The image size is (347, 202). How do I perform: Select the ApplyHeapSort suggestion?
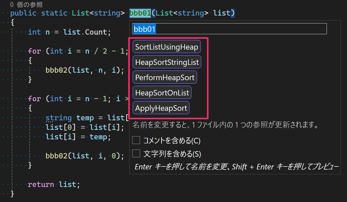click(161, 108)
